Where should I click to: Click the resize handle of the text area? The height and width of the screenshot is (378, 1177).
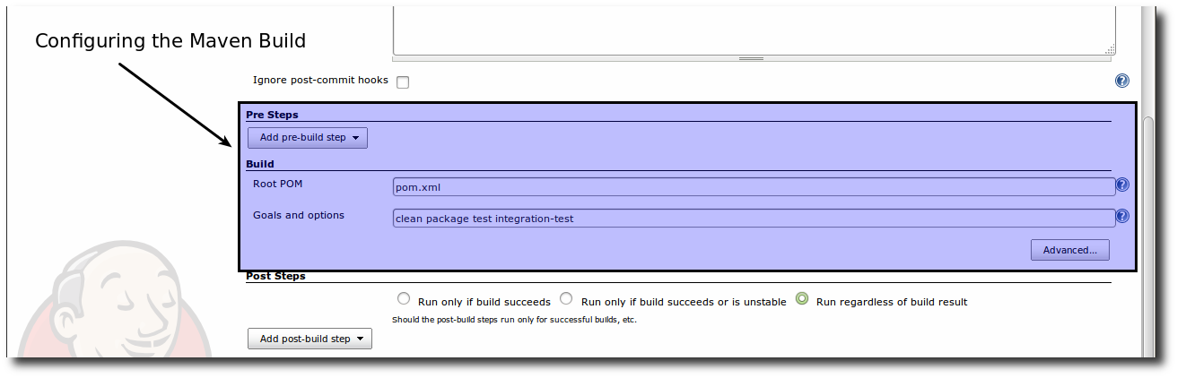point(751,59)
